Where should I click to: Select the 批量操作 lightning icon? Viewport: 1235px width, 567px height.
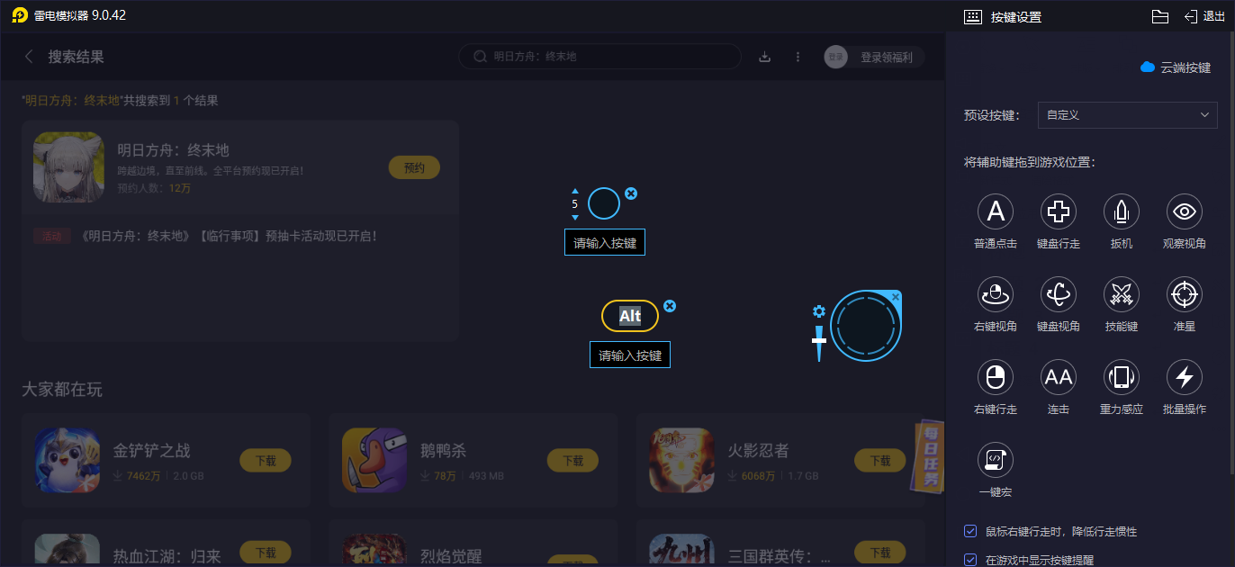1185,377
